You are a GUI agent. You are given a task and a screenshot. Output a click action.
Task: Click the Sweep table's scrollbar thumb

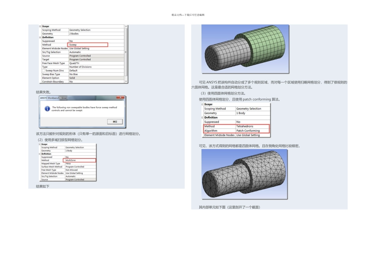click(125, 52)
